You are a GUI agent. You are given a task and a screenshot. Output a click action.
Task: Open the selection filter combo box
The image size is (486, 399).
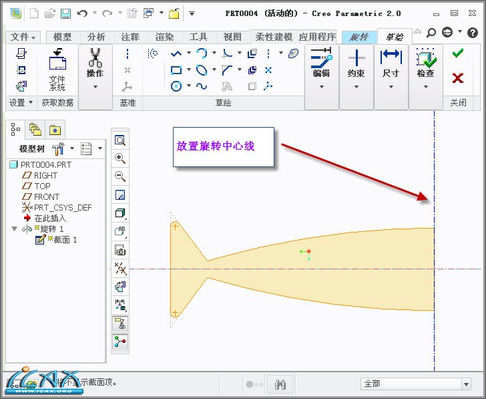point(416,384)
